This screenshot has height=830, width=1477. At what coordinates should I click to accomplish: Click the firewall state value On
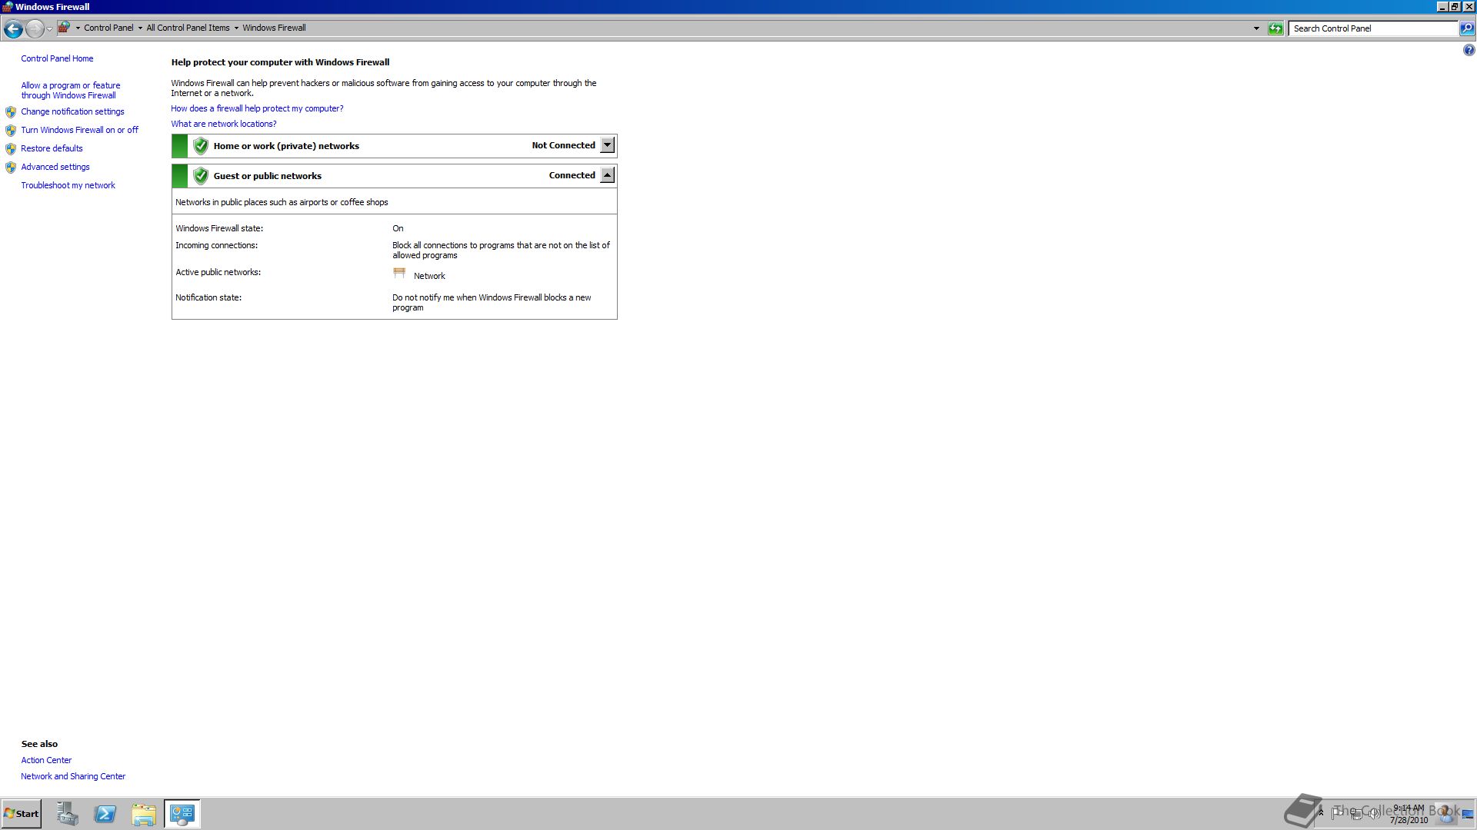coord(398,228)
